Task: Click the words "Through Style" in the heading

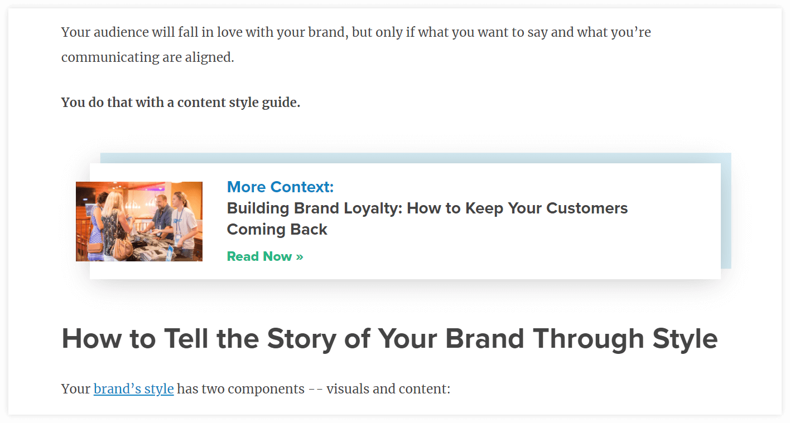Action: (625, 338)
